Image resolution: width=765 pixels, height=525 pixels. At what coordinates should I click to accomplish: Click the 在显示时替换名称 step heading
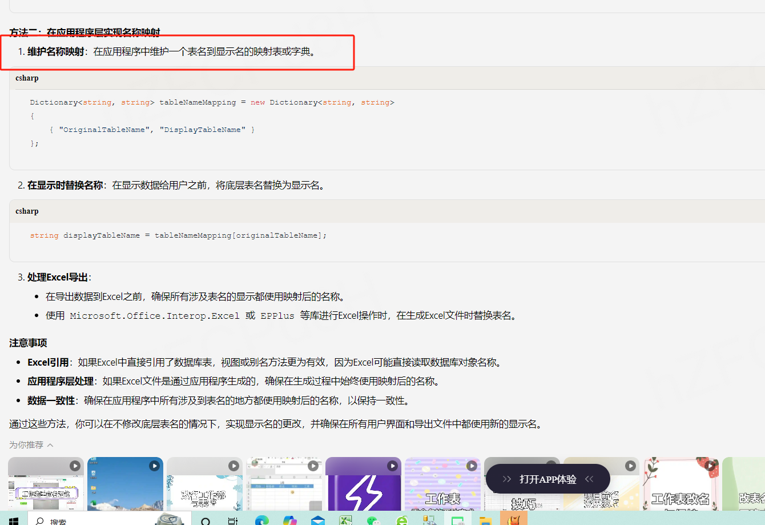coord(65,185)
